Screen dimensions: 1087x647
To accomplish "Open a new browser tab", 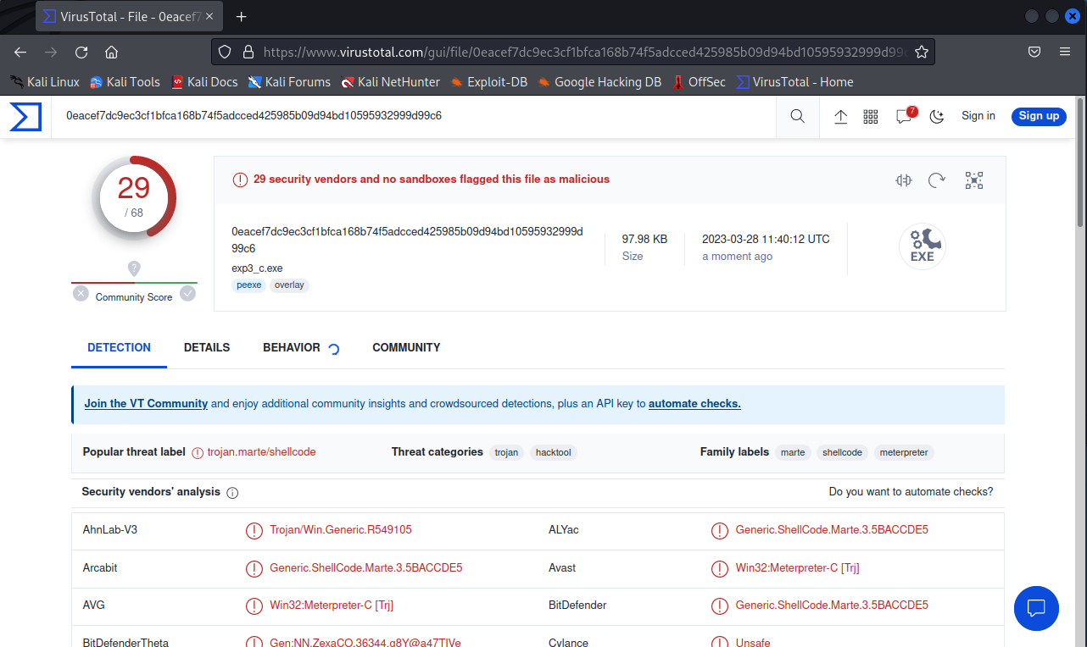I will [x=242, y=16].
